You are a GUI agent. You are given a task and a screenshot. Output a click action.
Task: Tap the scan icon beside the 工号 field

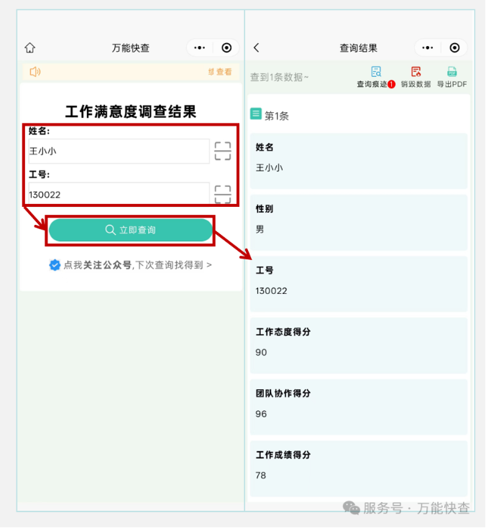click(223, 194)
